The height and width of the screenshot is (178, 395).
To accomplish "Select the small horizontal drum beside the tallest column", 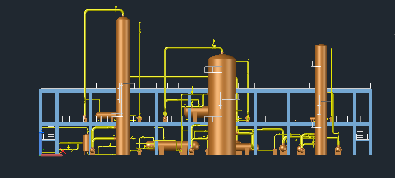I will pos(106,115).
